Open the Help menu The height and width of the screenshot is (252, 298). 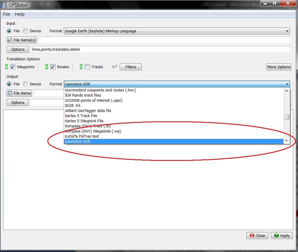click(x=20, y=14)
